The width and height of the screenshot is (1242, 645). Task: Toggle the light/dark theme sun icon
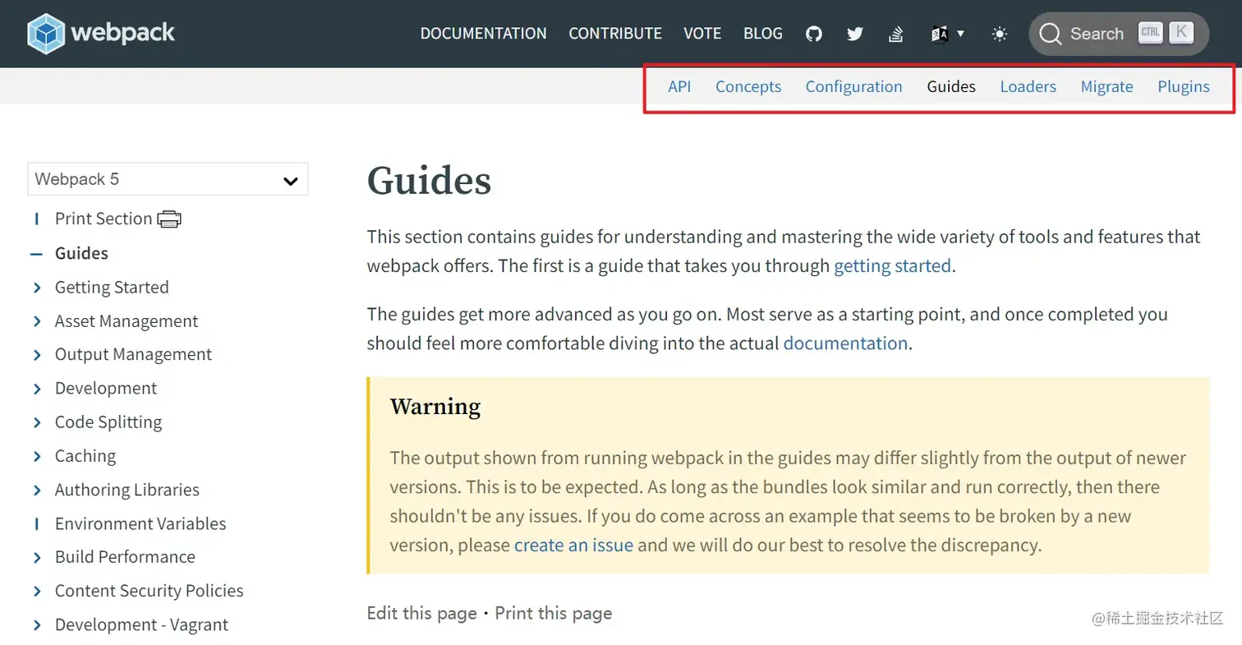click(x=1000, y=34)
